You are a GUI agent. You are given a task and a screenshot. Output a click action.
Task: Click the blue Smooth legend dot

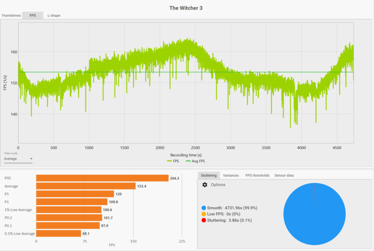[x=204, y=207]
